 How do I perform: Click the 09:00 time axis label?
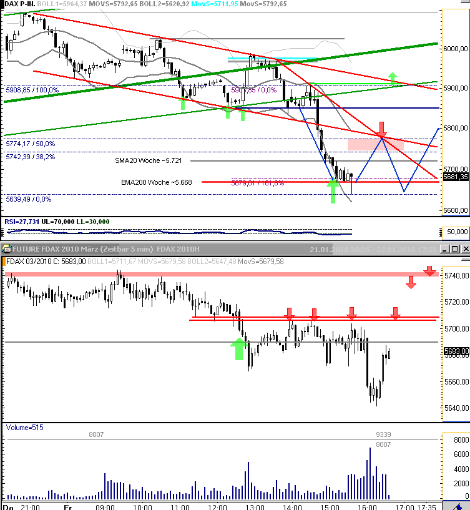point(105,507)
